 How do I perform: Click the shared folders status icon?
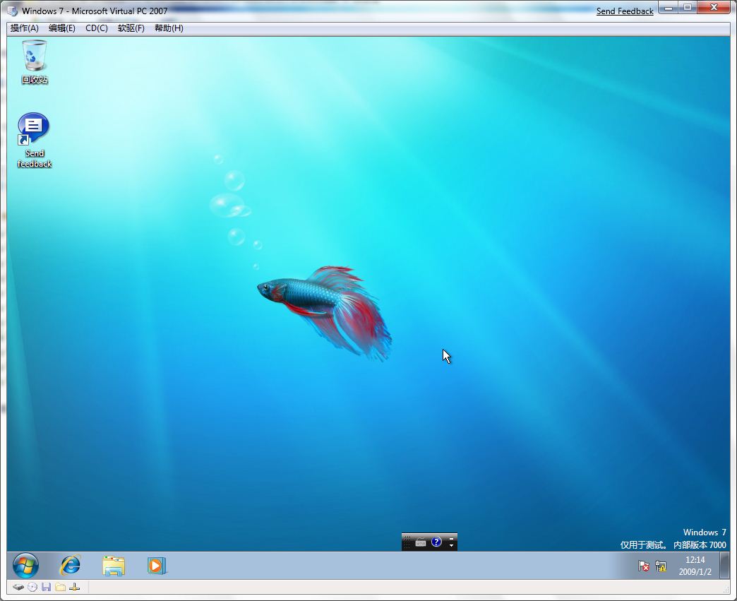click(x=60, y=587)
